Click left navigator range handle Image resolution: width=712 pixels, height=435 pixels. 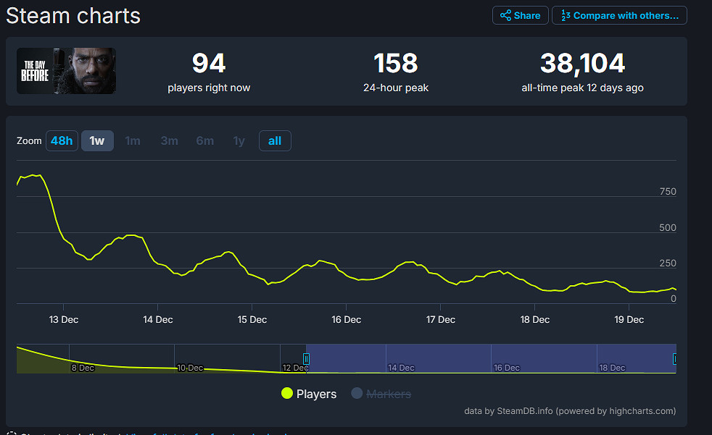click(x=306, y=358)
